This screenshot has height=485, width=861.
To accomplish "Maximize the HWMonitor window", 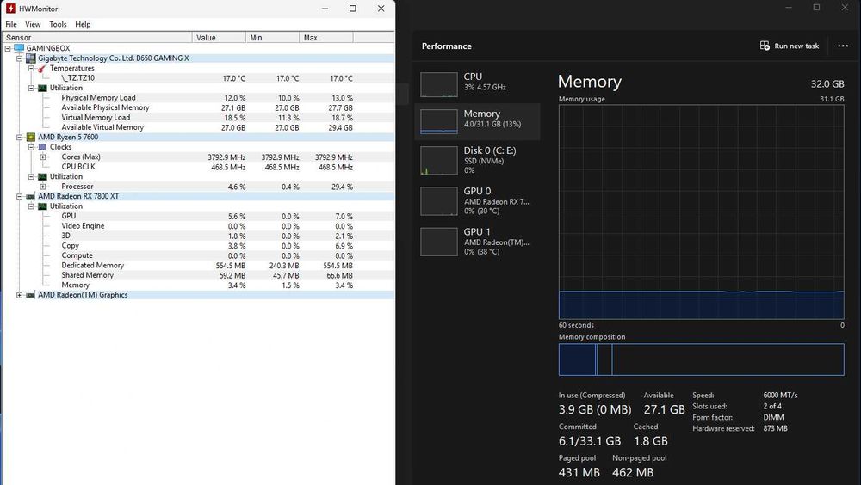I will point(352,9).
